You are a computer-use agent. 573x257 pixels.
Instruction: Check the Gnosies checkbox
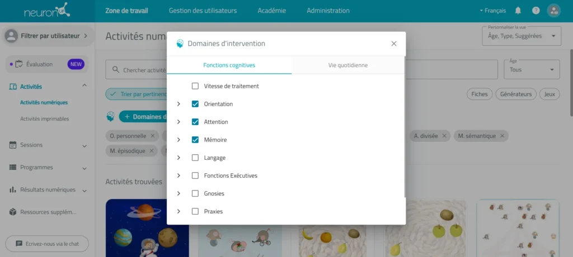(x=195, y=193)
